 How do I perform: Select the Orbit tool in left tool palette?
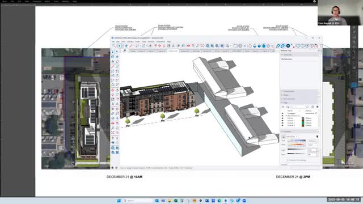(x=113, y=124)
